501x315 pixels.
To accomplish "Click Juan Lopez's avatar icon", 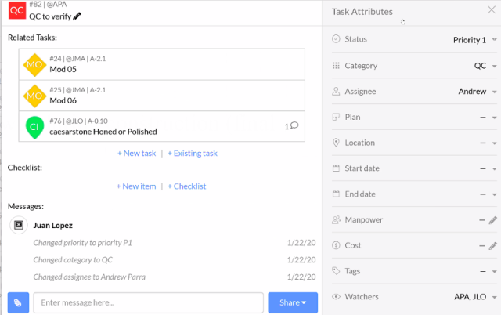I will pos(19,225).
